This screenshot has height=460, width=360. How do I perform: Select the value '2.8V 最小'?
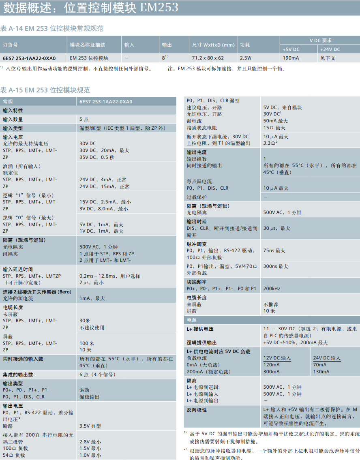tap(90, 442)
